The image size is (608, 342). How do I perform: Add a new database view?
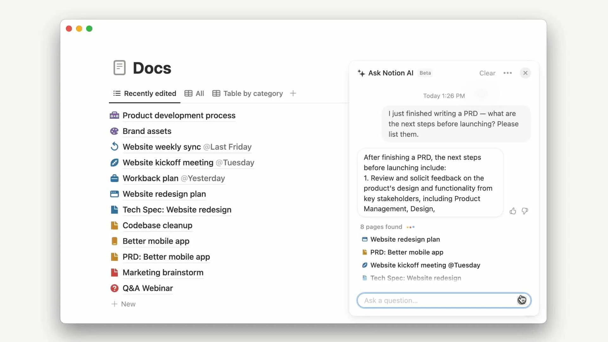click(x=293, y=93)
